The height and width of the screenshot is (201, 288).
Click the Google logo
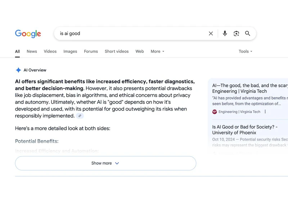(28, 34)
